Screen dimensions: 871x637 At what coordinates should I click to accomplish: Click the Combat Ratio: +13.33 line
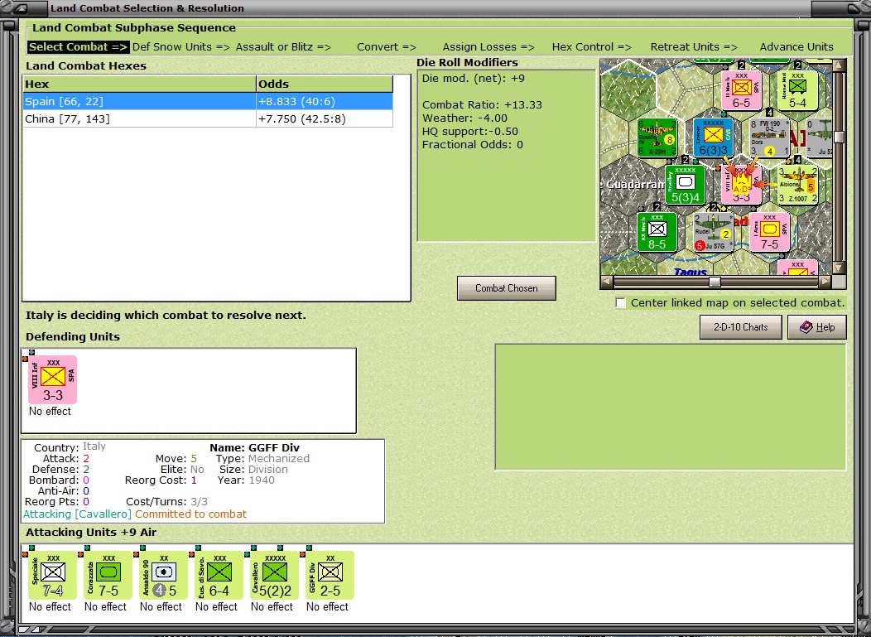482,105
